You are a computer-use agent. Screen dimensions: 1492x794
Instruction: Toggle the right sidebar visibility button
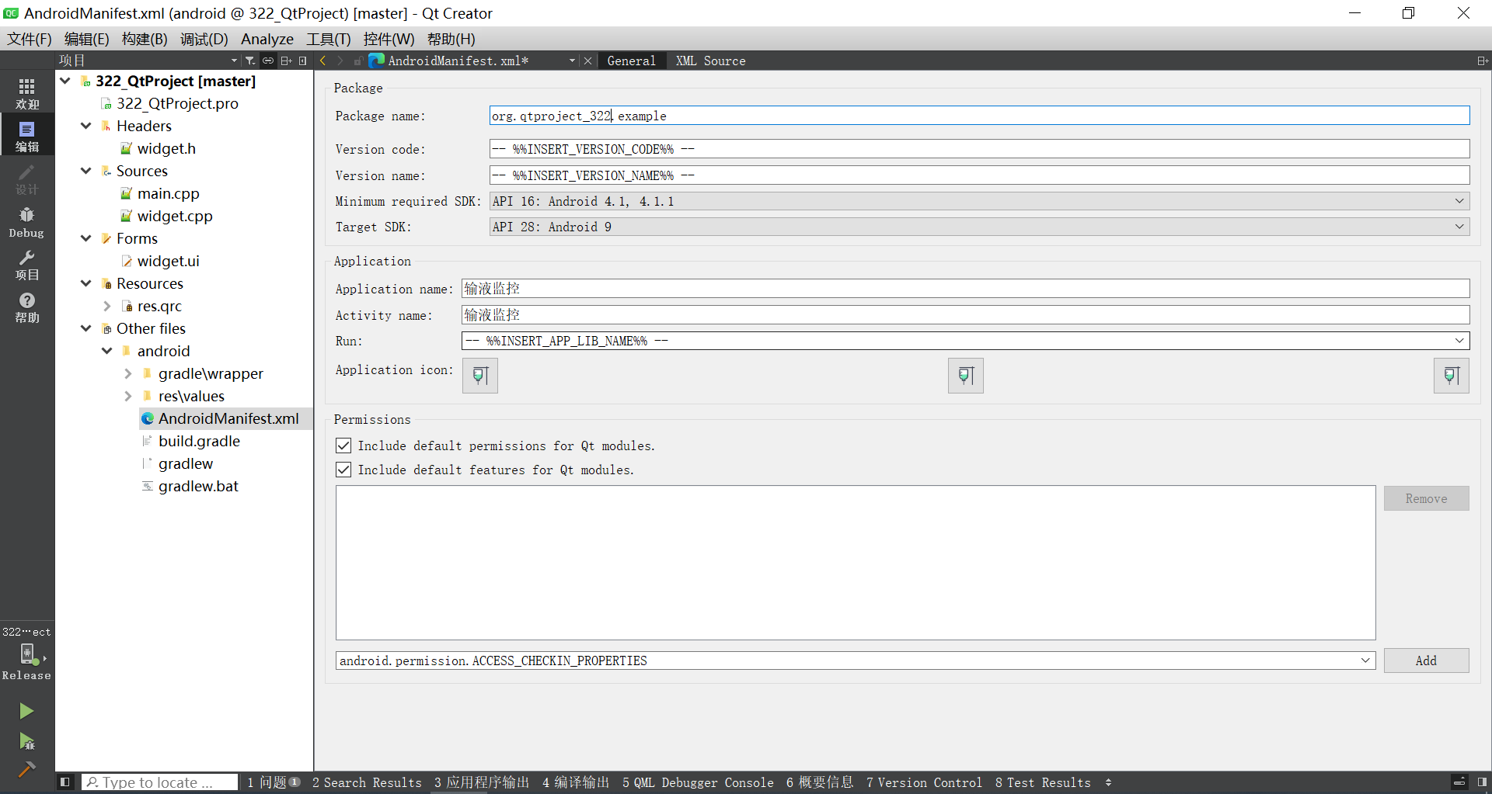(x=1483, y=782)
